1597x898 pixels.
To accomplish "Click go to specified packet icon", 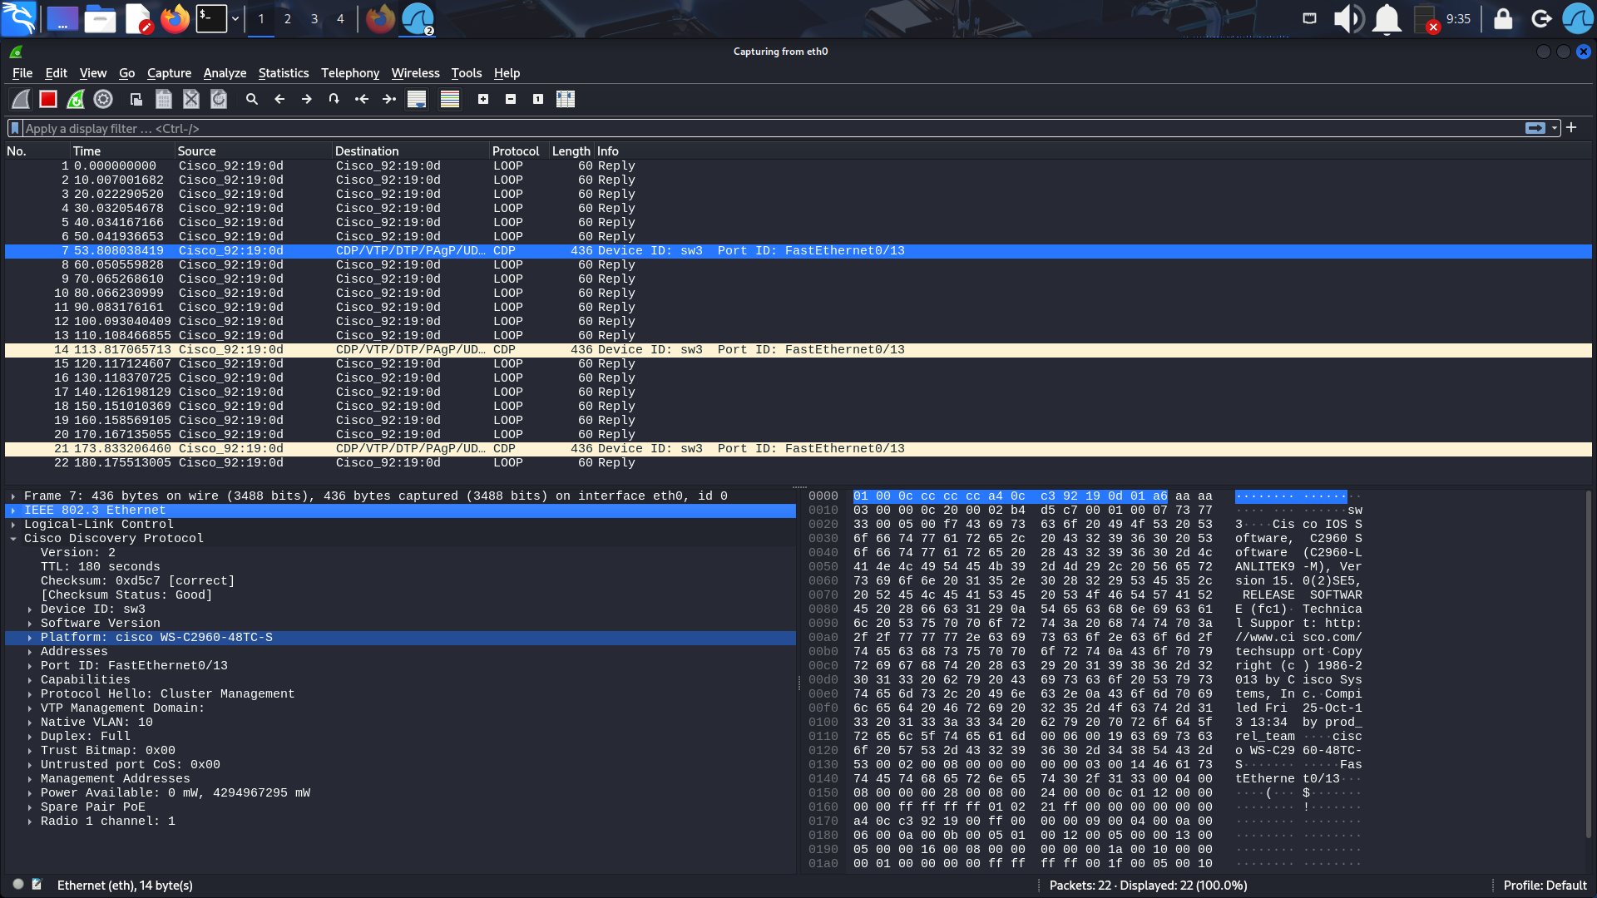I will tap(334, 99).
